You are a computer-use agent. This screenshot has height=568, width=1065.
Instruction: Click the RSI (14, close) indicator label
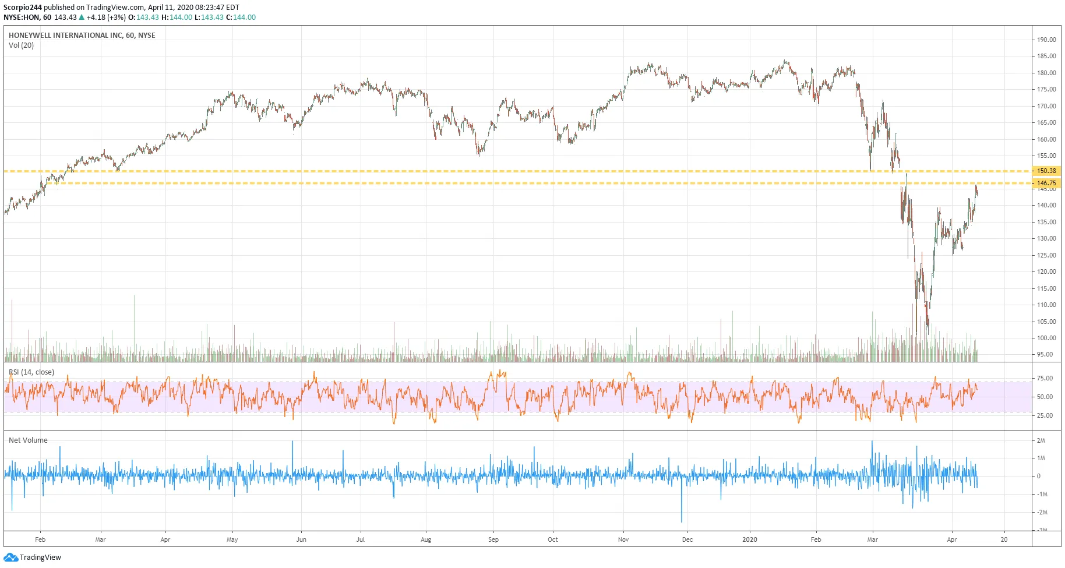pyautogui.click(x=31, y=372)
